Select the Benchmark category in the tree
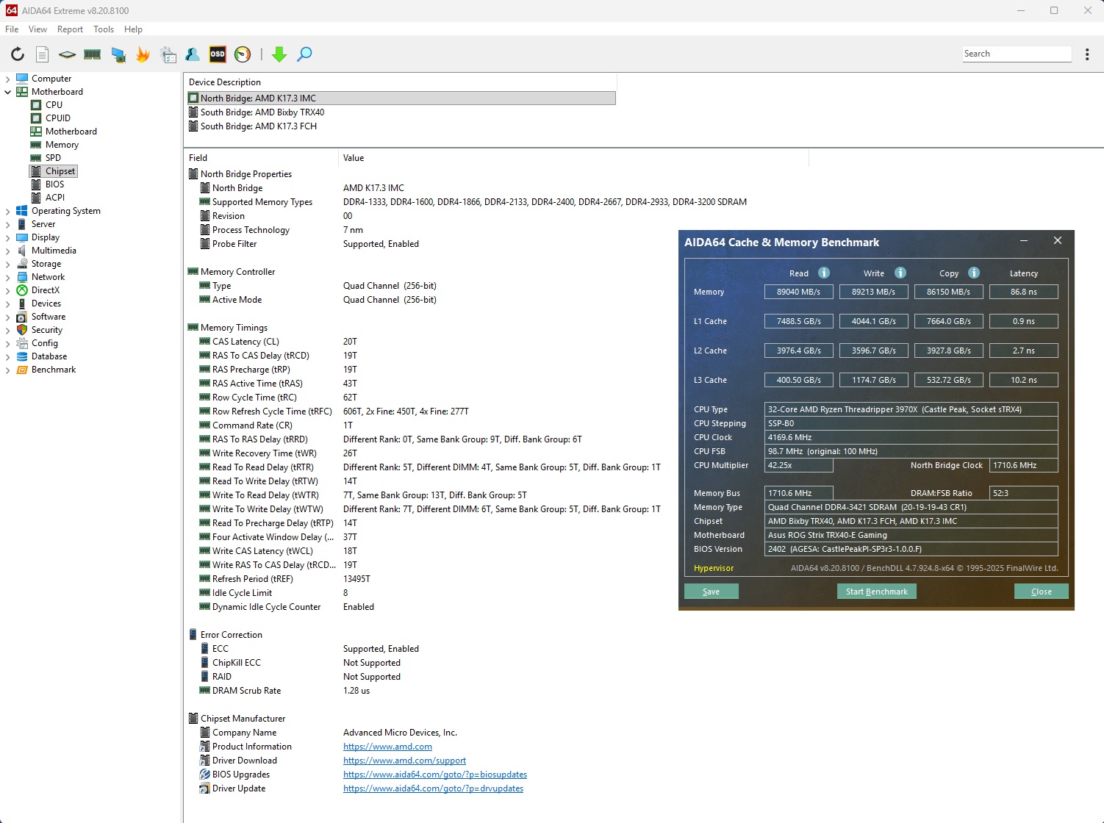This screenshot has height=823, width=1104. [x=54, y=370]
